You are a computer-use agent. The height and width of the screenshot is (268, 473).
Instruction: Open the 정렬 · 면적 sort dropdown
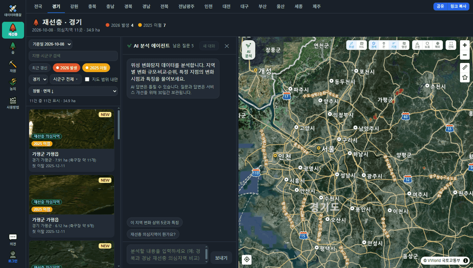[73, 91]
